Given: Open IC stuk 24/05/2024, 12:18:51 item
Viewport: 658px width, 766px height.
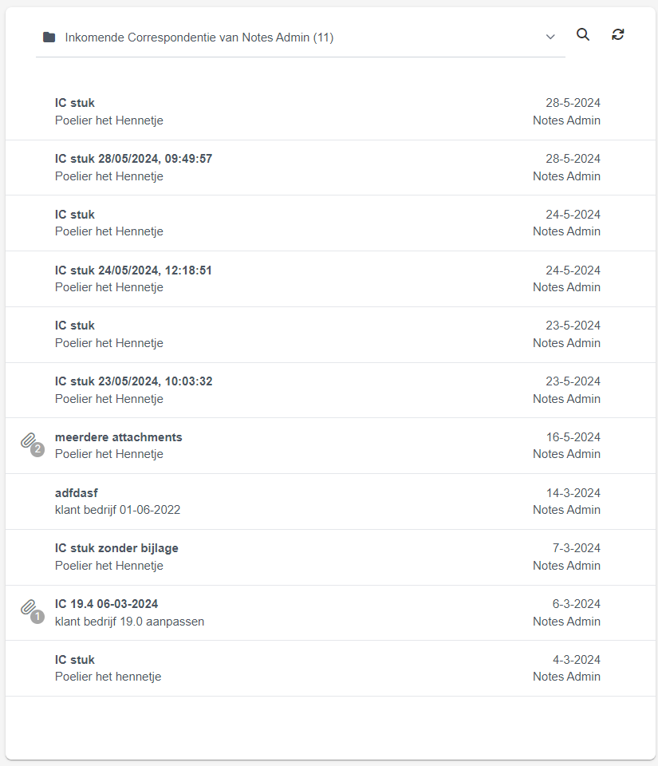Looking at the screenshot, I should point(330,279).
